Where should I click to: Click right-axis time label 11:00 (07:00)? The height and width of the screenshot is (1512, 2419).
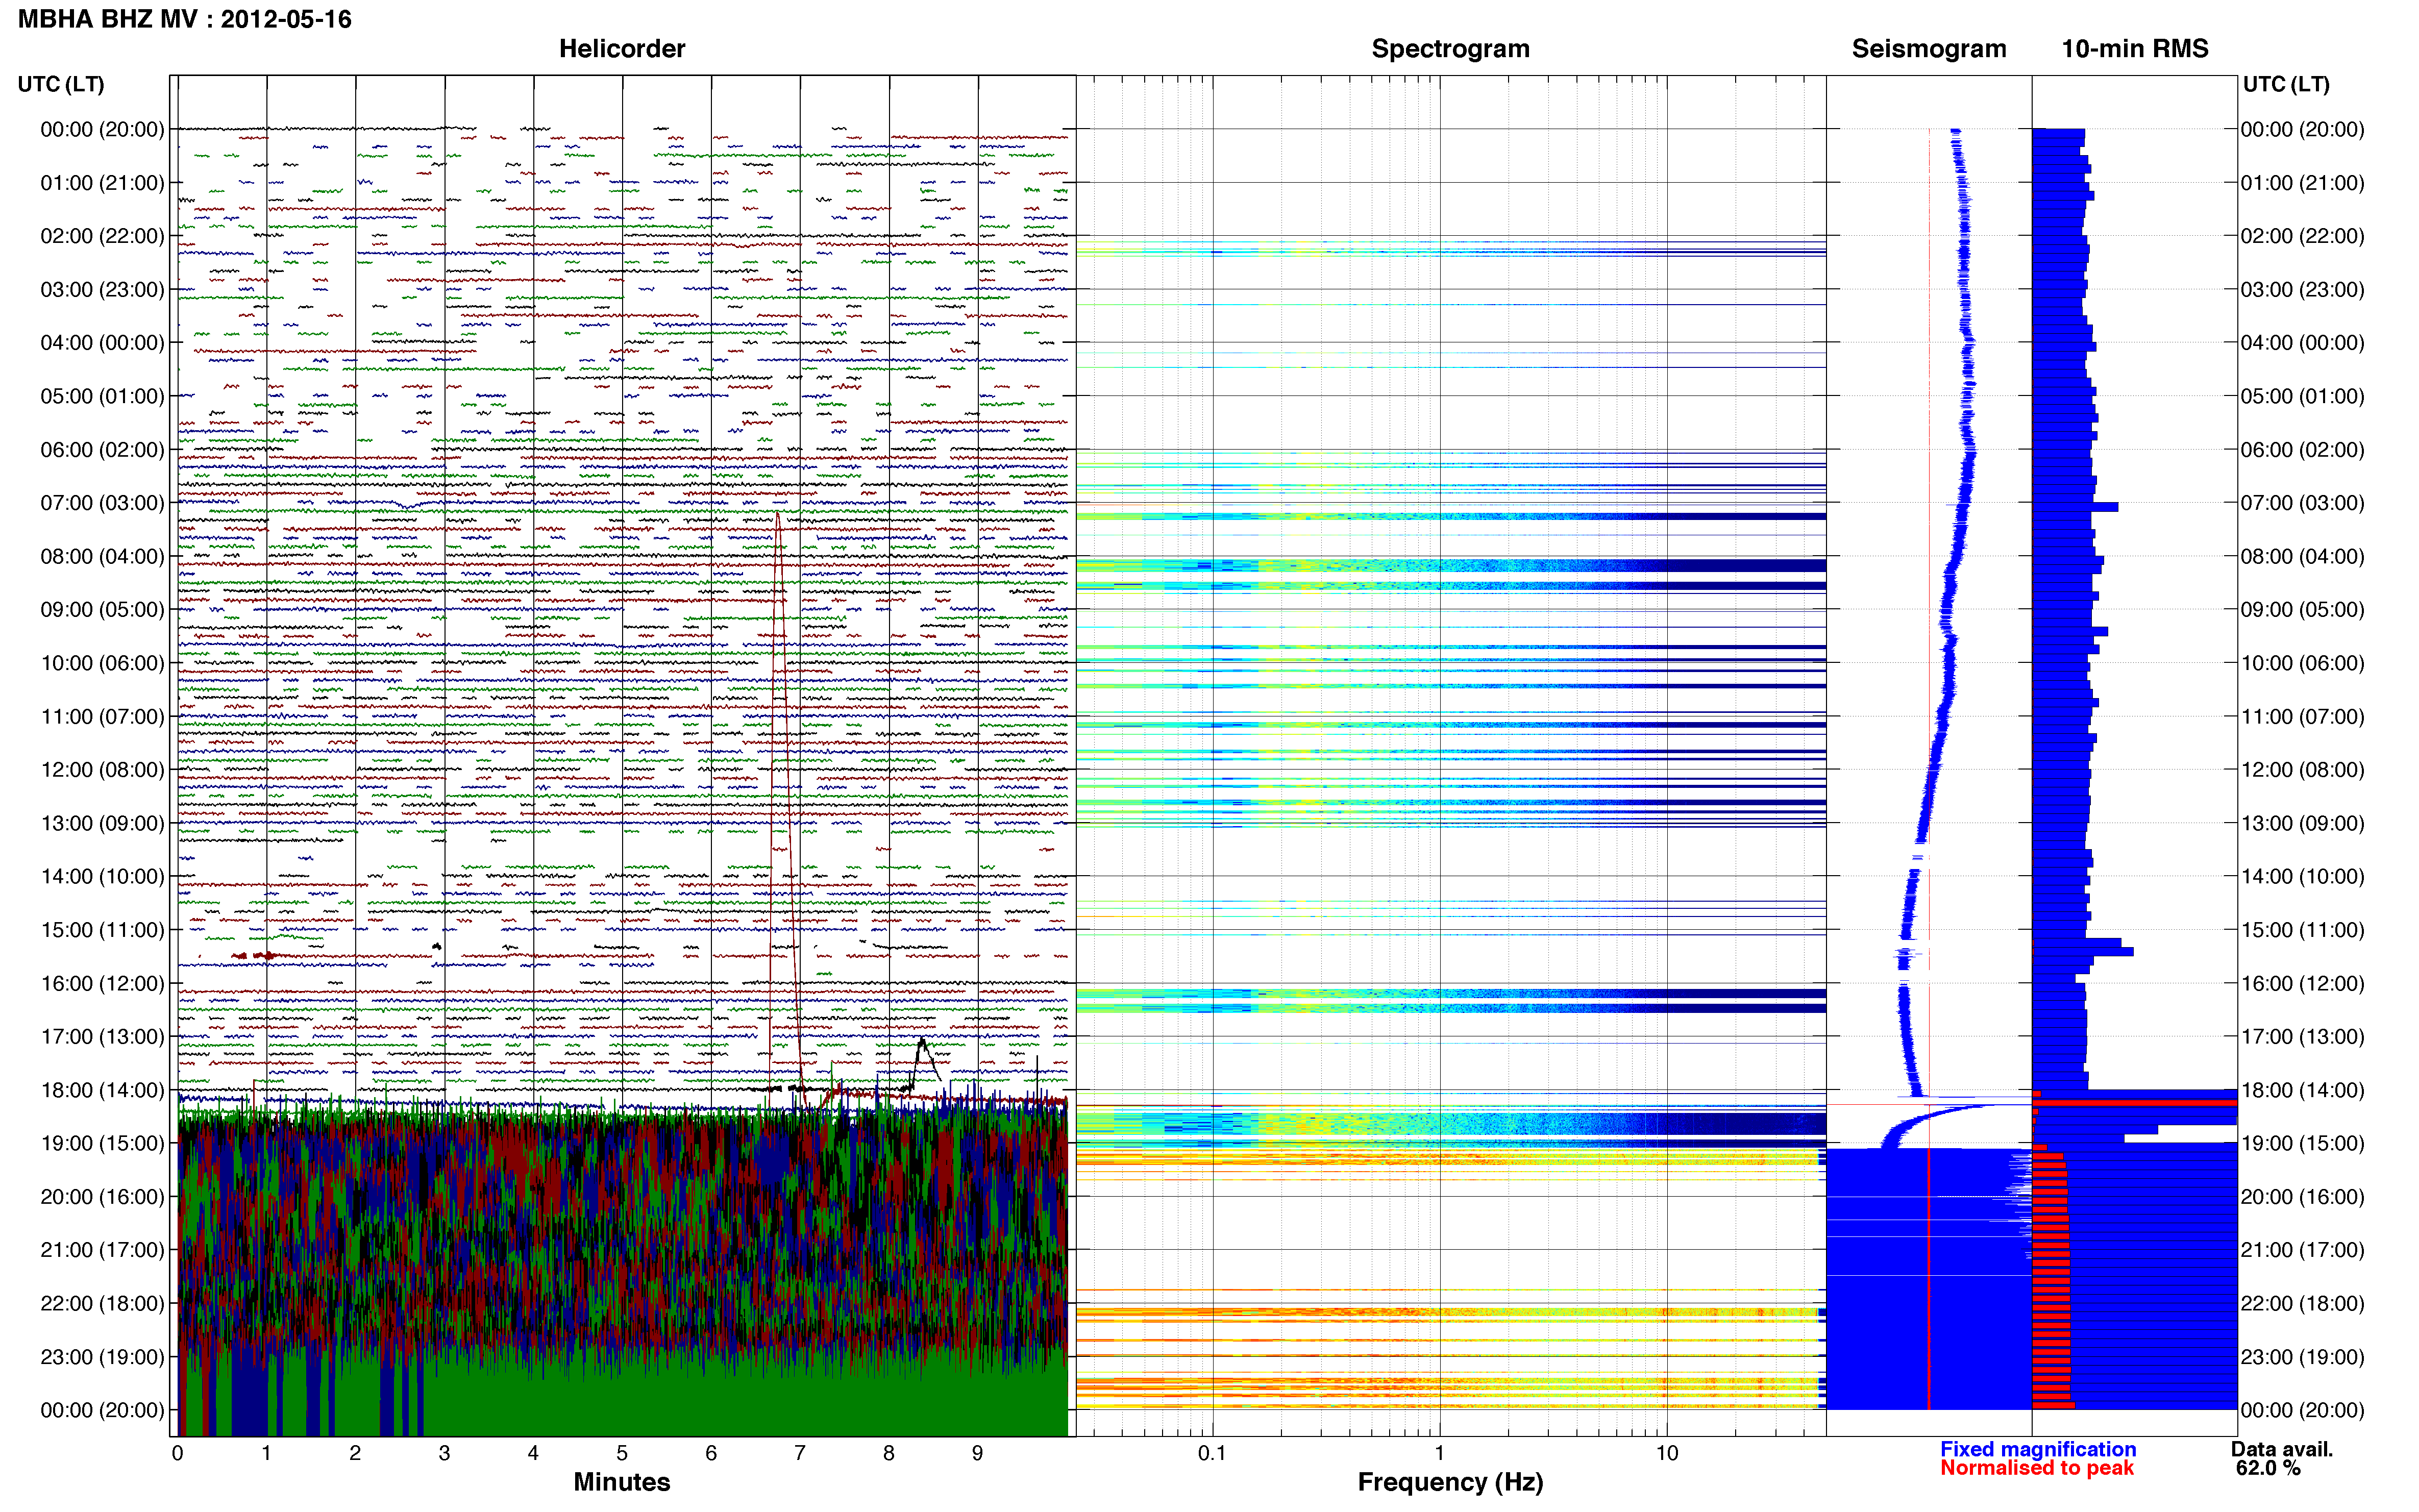click(2302, 717)
